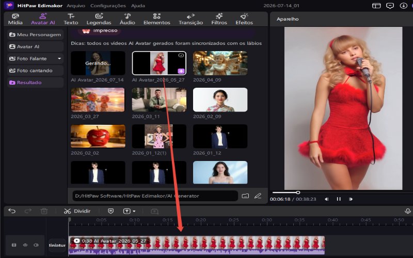413x258 pixels.
Task: Add AI Avatar_2026_05_27 clip with plus icon
Action: 181,71
